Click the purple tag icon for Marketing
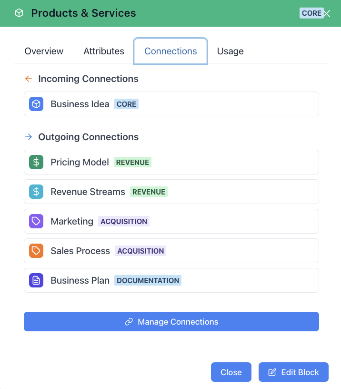The image size is (341, 389). point(36,221)
